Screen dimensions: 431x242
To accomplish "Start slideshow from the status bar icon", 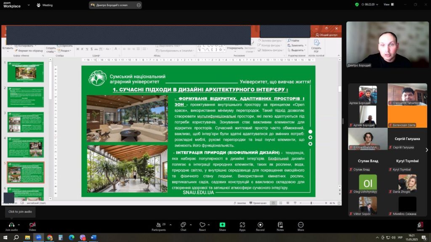I will 295,203.
